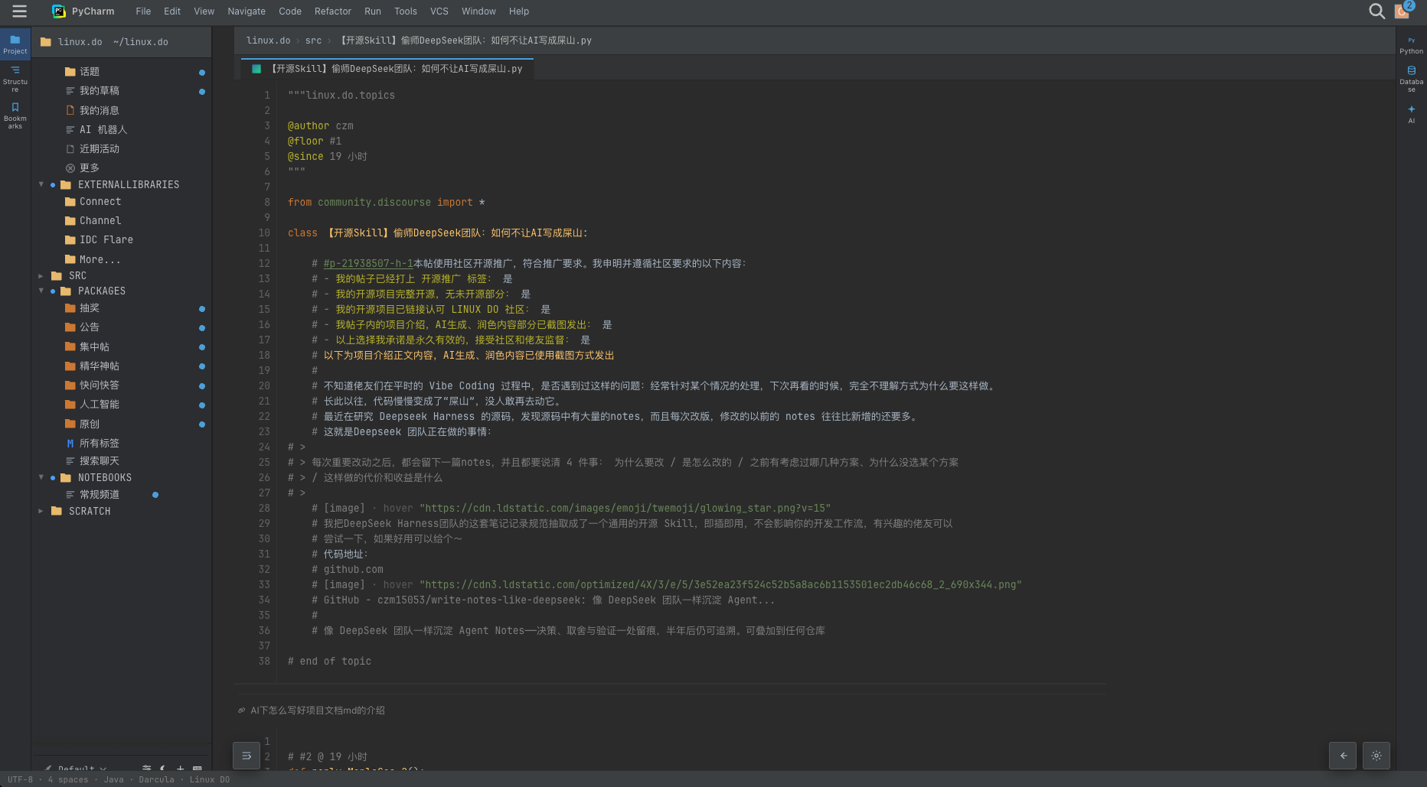Select the 【开源Skill】 editor file tab
The height and width of the screenshot is (787, 1427).
387,69
